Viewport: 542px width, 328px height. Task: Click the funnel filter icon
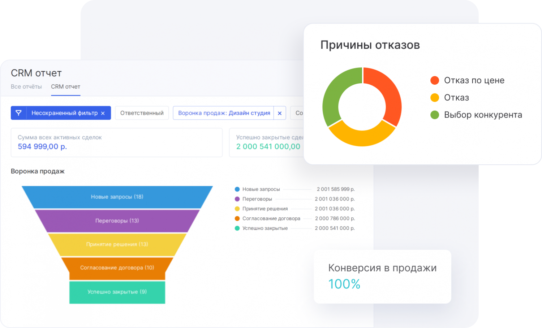[x=18, y=113]
